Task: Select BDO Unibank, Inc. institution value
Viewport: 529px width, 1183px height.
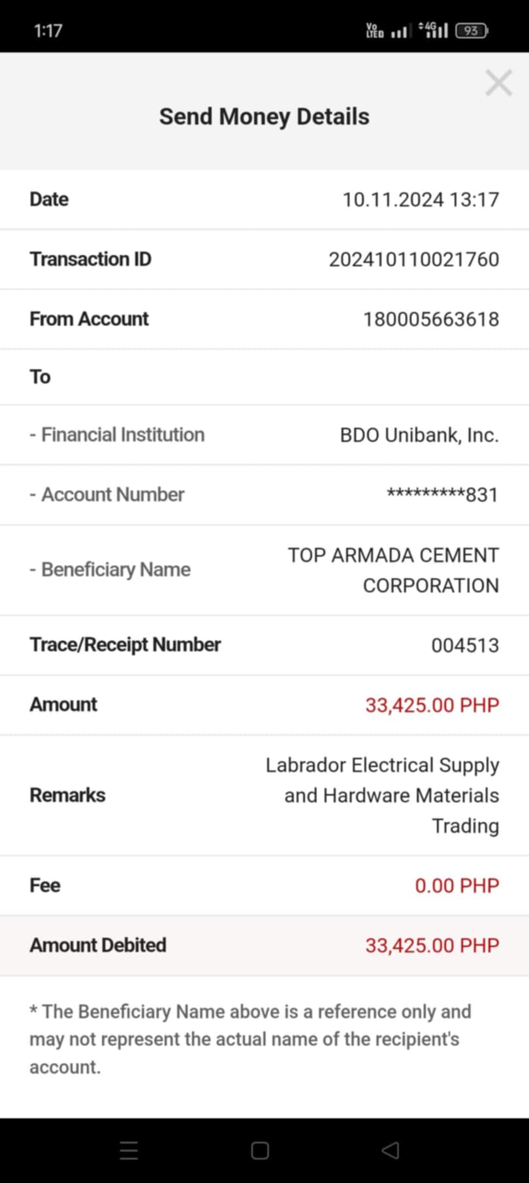Action: point(419,435)
